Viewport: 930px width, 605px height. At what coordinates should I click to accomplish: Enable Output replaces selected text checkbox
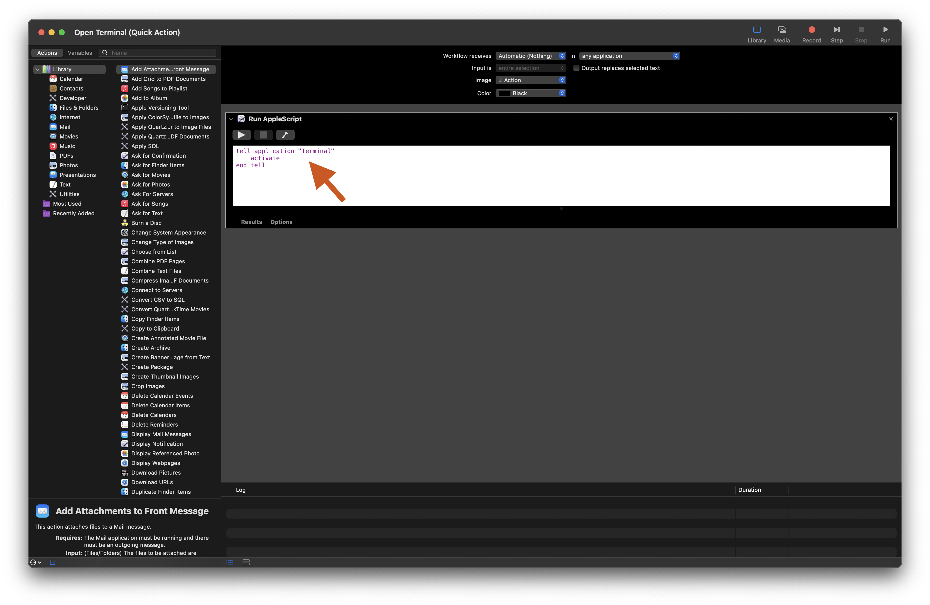[x=576, y=68]
